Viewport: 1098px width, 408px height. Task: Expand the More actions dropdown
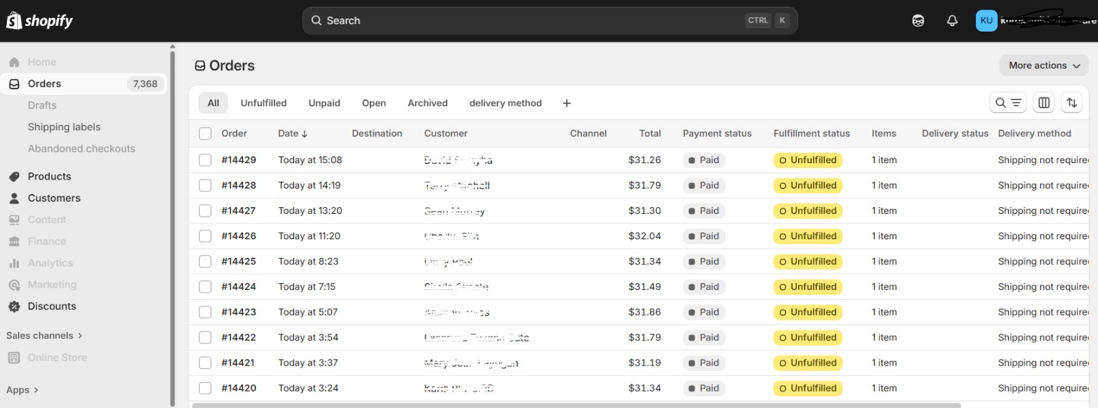(x=1043, y=66)
